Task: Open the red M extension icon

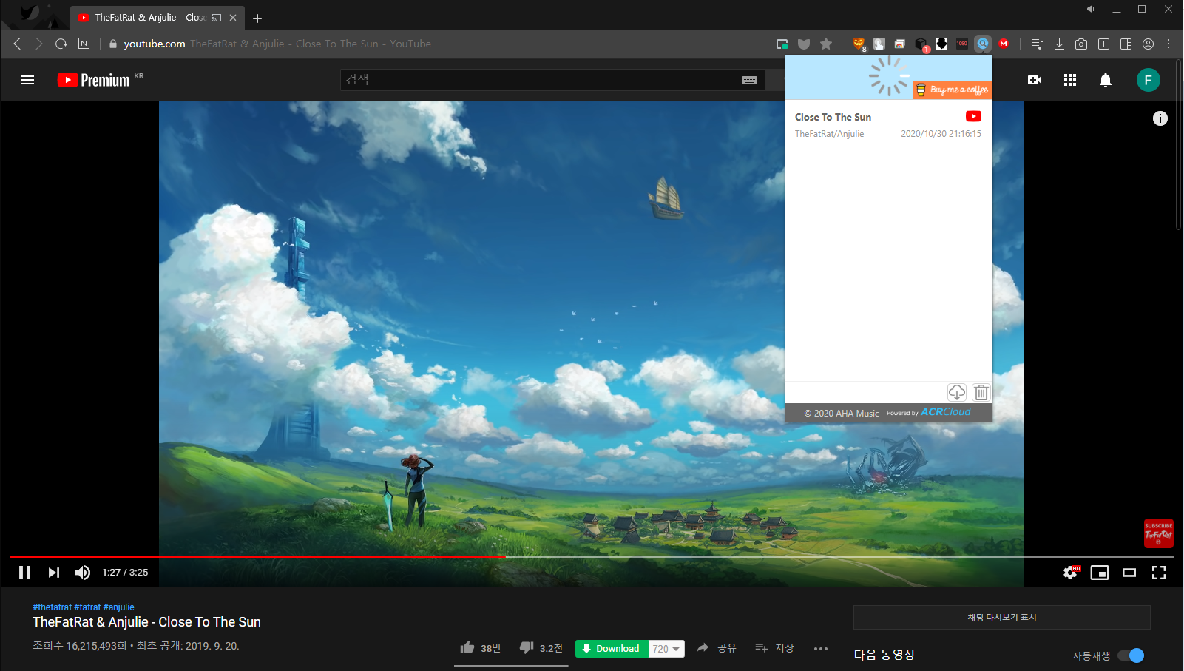Action: click(x=1004, y=44)
